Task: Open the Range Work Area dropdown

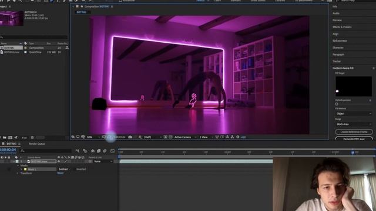Action: (x=354, y=124)
